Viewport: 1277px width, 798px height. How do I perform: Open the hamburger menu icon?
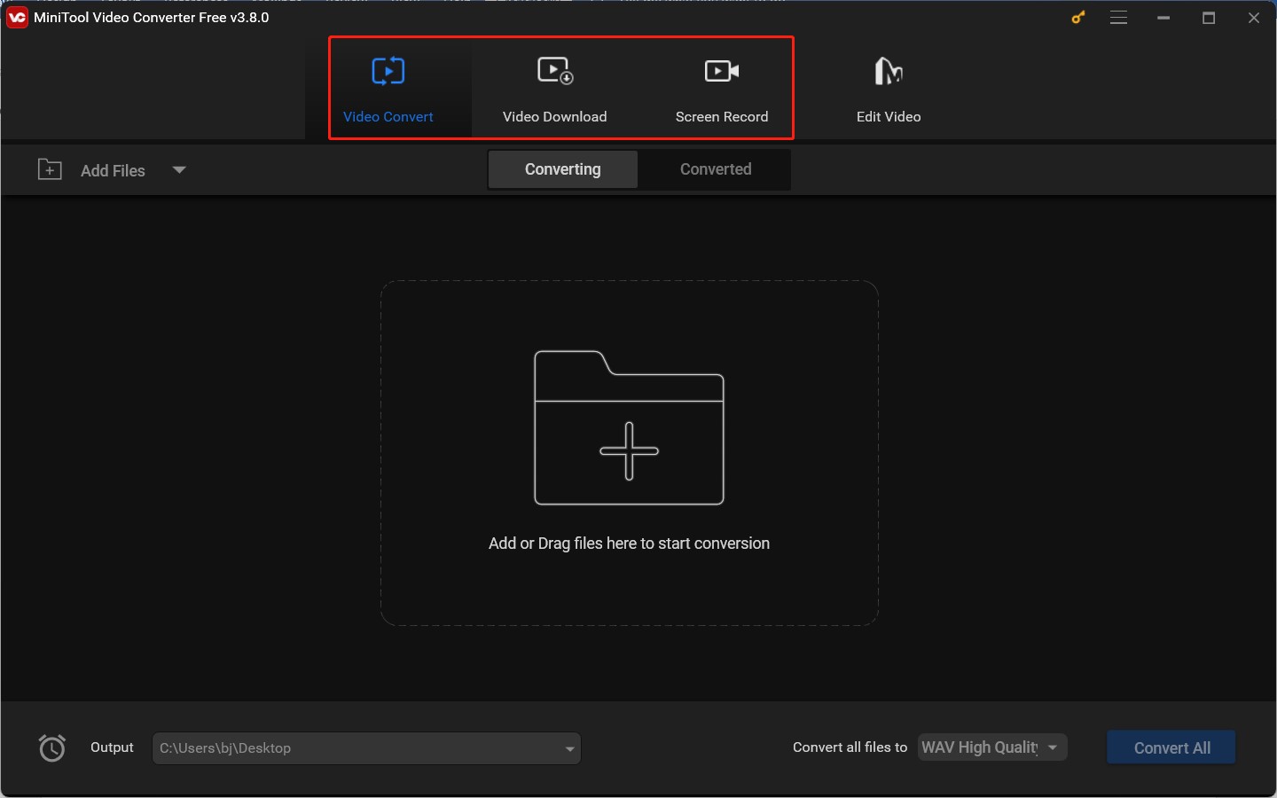[x=1119, y=18]
